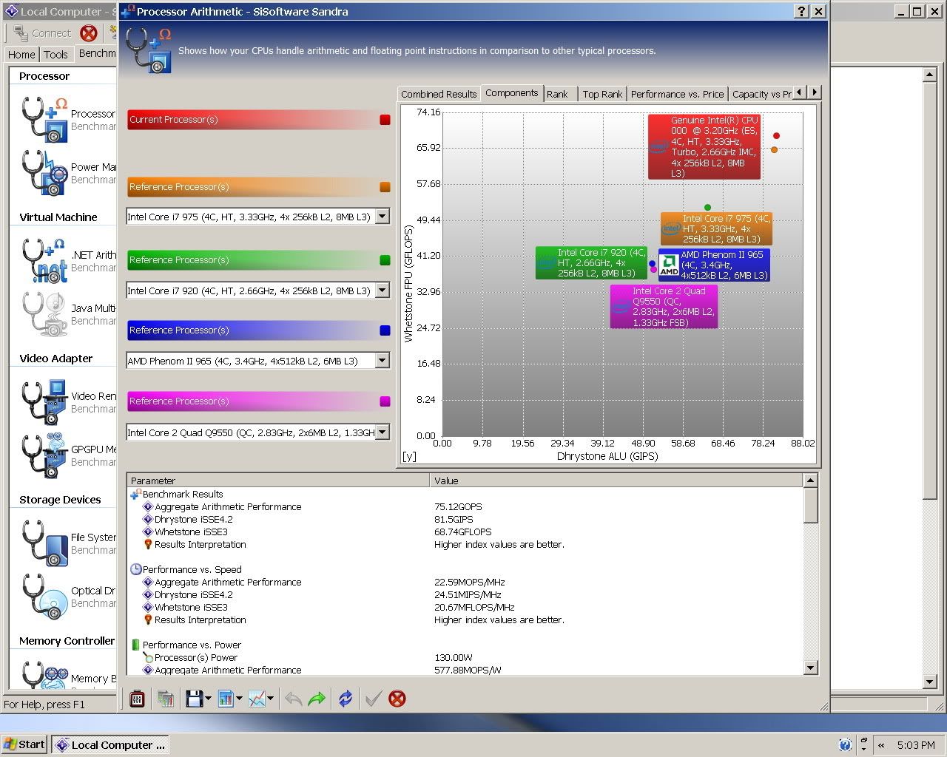Click the grey checkmark OK icon

(x=373, y=699)
